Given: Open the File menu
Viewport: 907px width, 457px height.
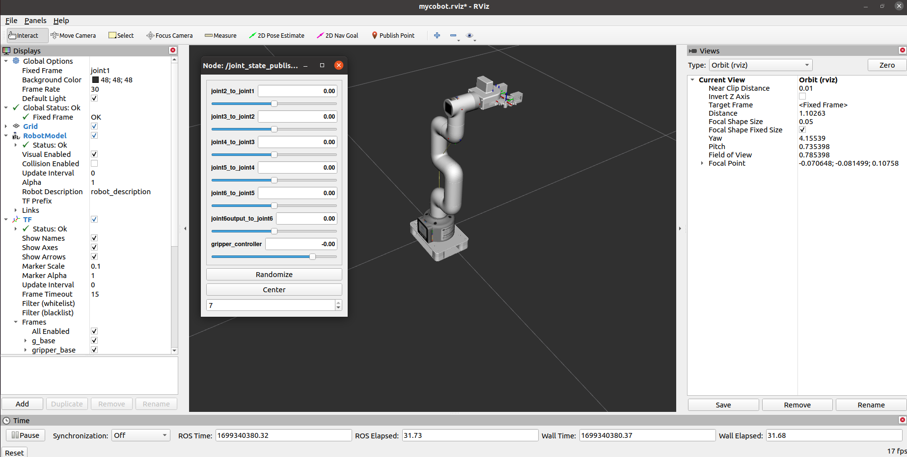Looking at the screenshot, I should 11,21.
